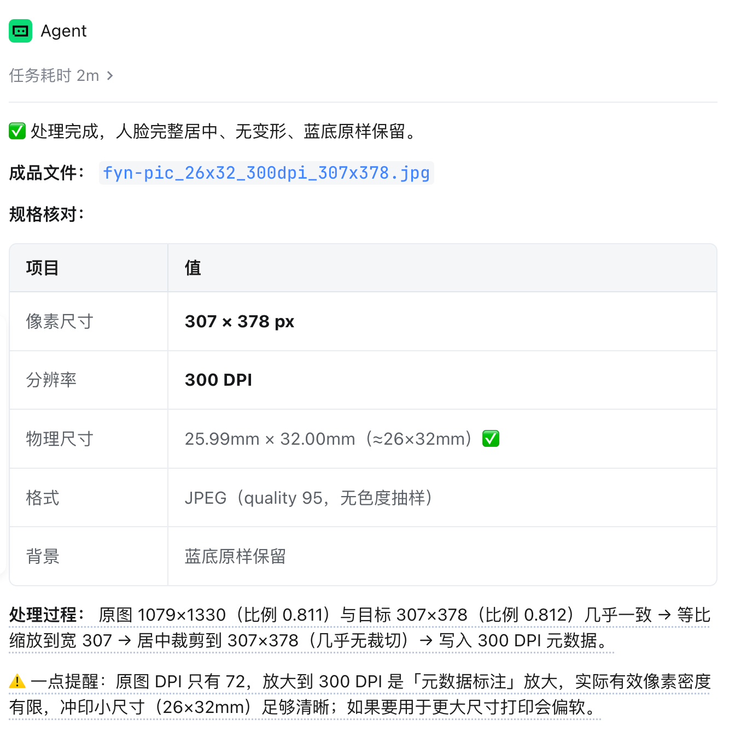Click the 任务耗时 2m text
This screenshot has width=735, height=731.
pos(54,75)
